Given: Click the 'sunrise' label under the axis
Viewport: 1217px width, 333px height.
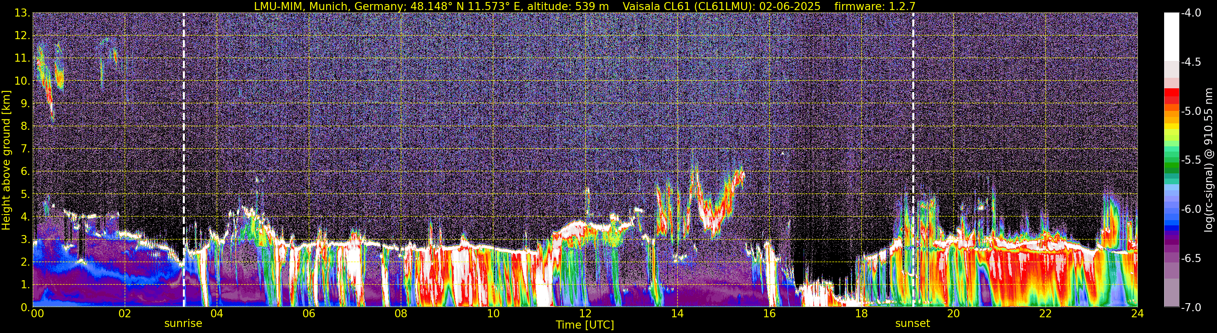Looking at the screenshot, I should 183,324.
